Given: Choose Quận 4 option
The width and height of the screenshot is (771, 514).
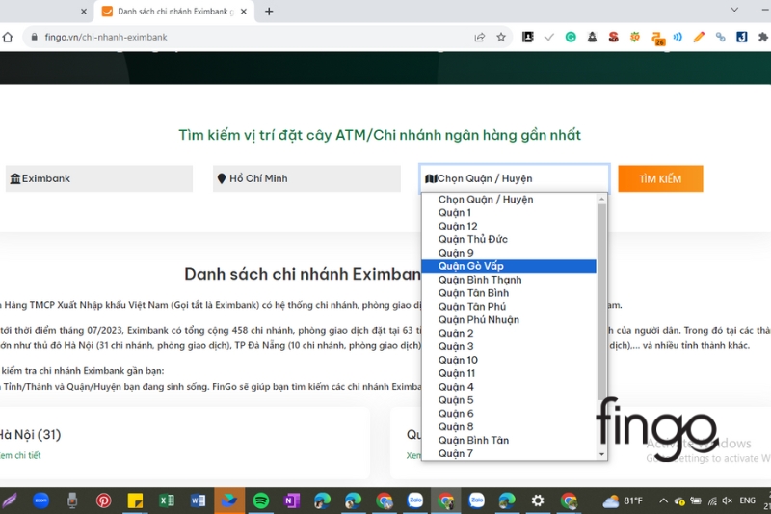Looking at the screenshot, I should click(509, 387).
